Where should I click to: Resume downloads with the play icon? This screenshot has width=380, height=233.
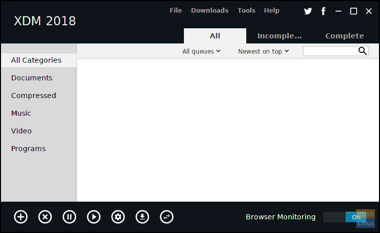(x=94, y=217)
